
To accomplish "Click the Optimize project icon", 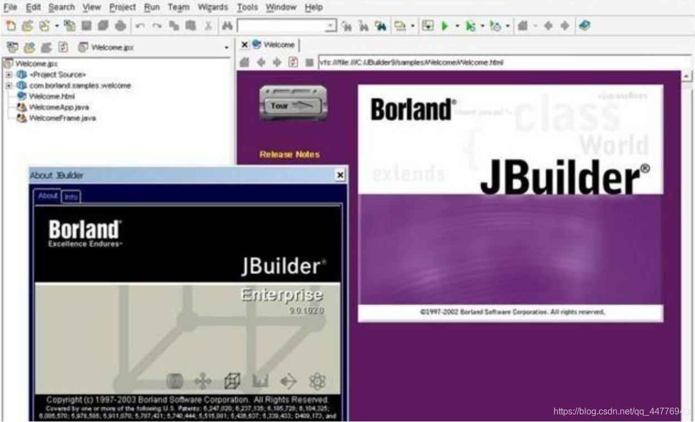I will (495, 26).
